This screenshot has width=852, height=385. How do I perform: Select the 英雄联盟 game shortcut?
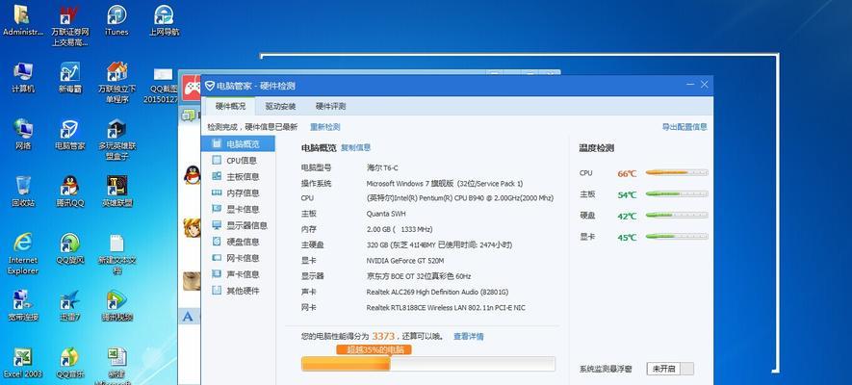point(116,192)
